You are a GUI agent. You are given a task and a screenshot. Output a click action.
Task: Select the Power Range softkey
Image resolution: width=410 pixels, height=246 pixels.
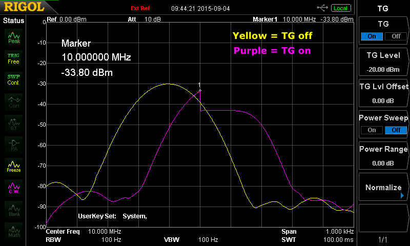coord(383,156)
